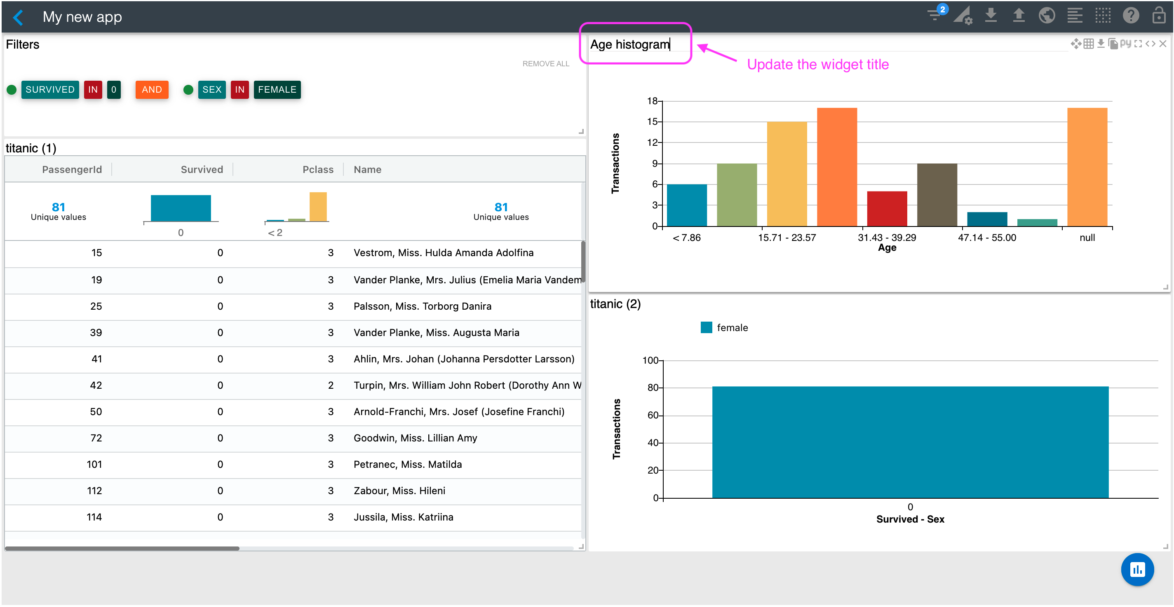This screenshot has width=1174, height=607.
Task: Click the py icon in widget toolbar
Action: [x=1125, y=43]
